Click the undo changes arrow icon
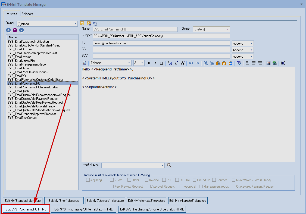Viewport: 306px width, 214px height. [x=95, y=24]
